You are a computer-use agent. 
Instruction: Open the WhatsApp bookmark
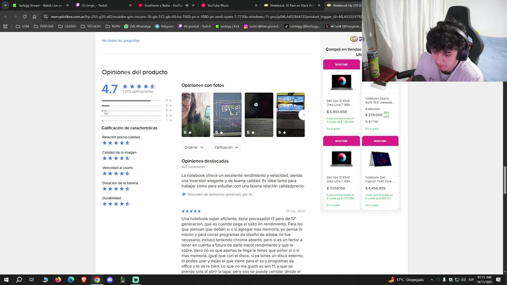pyautogui.click(x=137, y=27)
